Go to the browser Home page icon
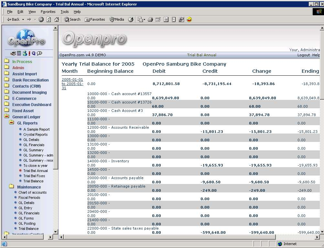The height and width of the screenshot is (248, 324). pos(57,19)
